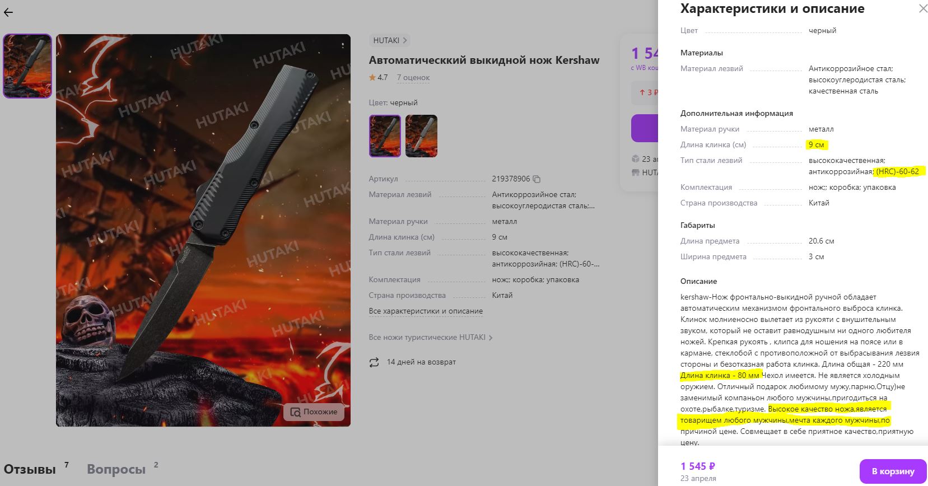928x486 pixels.
Task: Click the back arrow icon
Action: tap(8, 12)
